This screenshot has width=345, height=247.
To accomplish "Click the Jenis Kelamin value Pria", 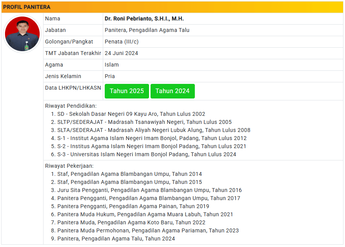I will click(x=110, y=76).
